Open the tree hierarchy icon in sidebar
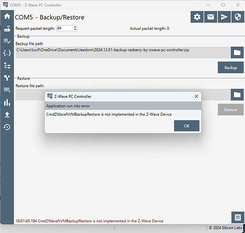The height and width of the screenshot is (233, 245). pos(7,66)
